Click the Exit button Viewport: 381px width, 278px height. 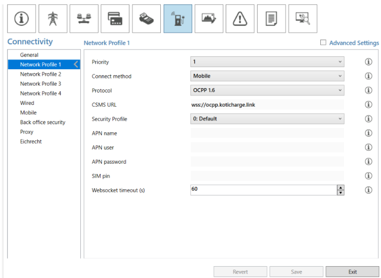pos(352,272)
